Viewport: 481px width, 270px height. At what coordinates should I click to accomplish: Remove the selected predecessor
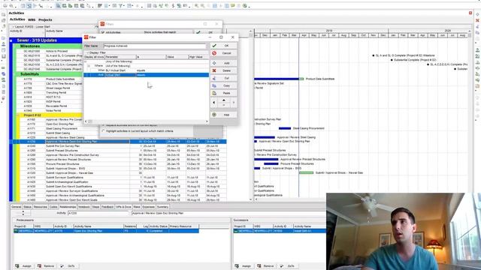(x=46, y=266)
